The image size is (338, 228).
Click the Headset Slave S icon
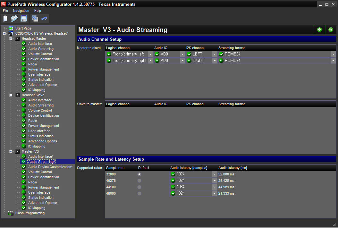(x=17, y=95)
